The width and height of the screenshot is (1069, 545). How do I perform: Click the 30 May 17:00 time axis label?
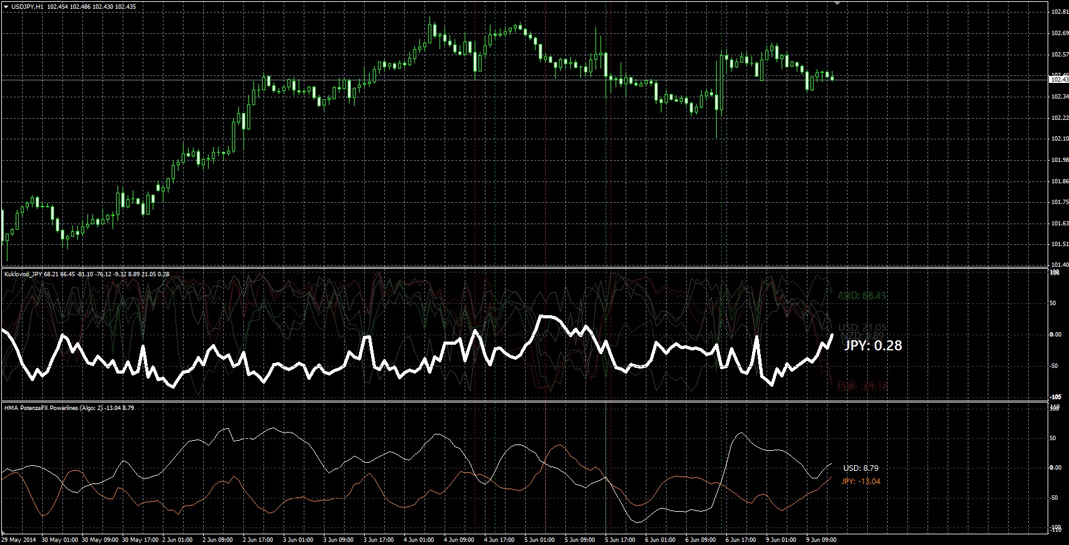click(x=140, y=540)
